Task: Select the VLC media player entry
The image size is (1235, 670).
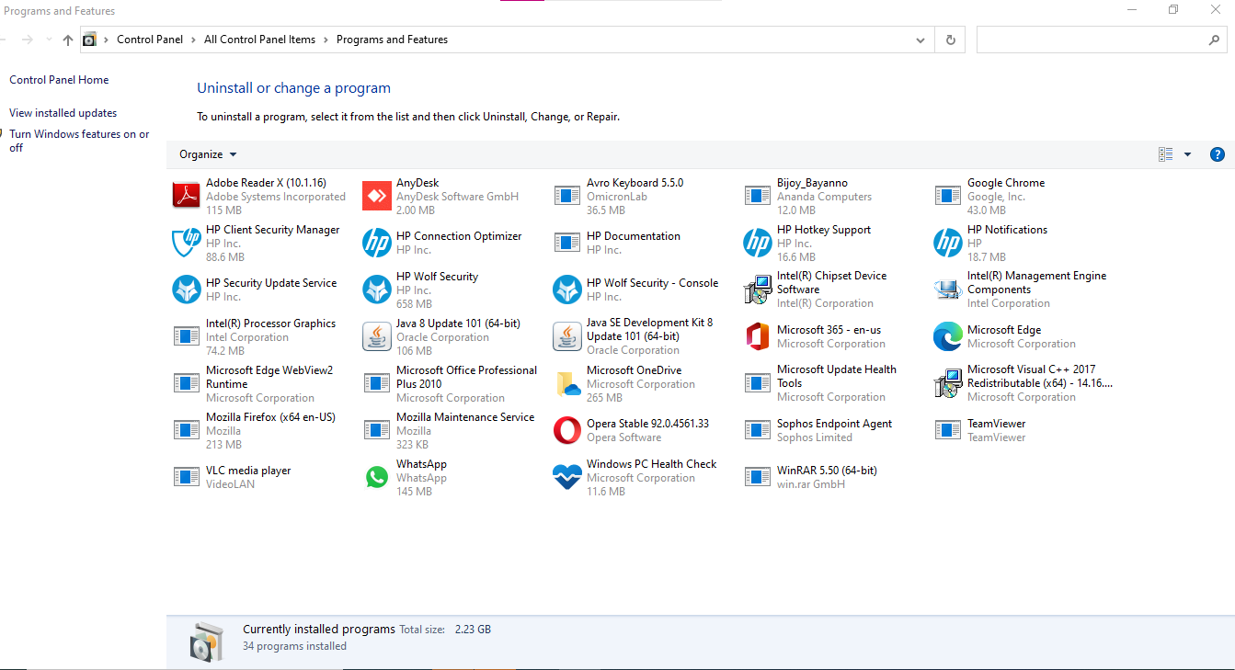Action: pyautogui.click(x=232, y=477)
